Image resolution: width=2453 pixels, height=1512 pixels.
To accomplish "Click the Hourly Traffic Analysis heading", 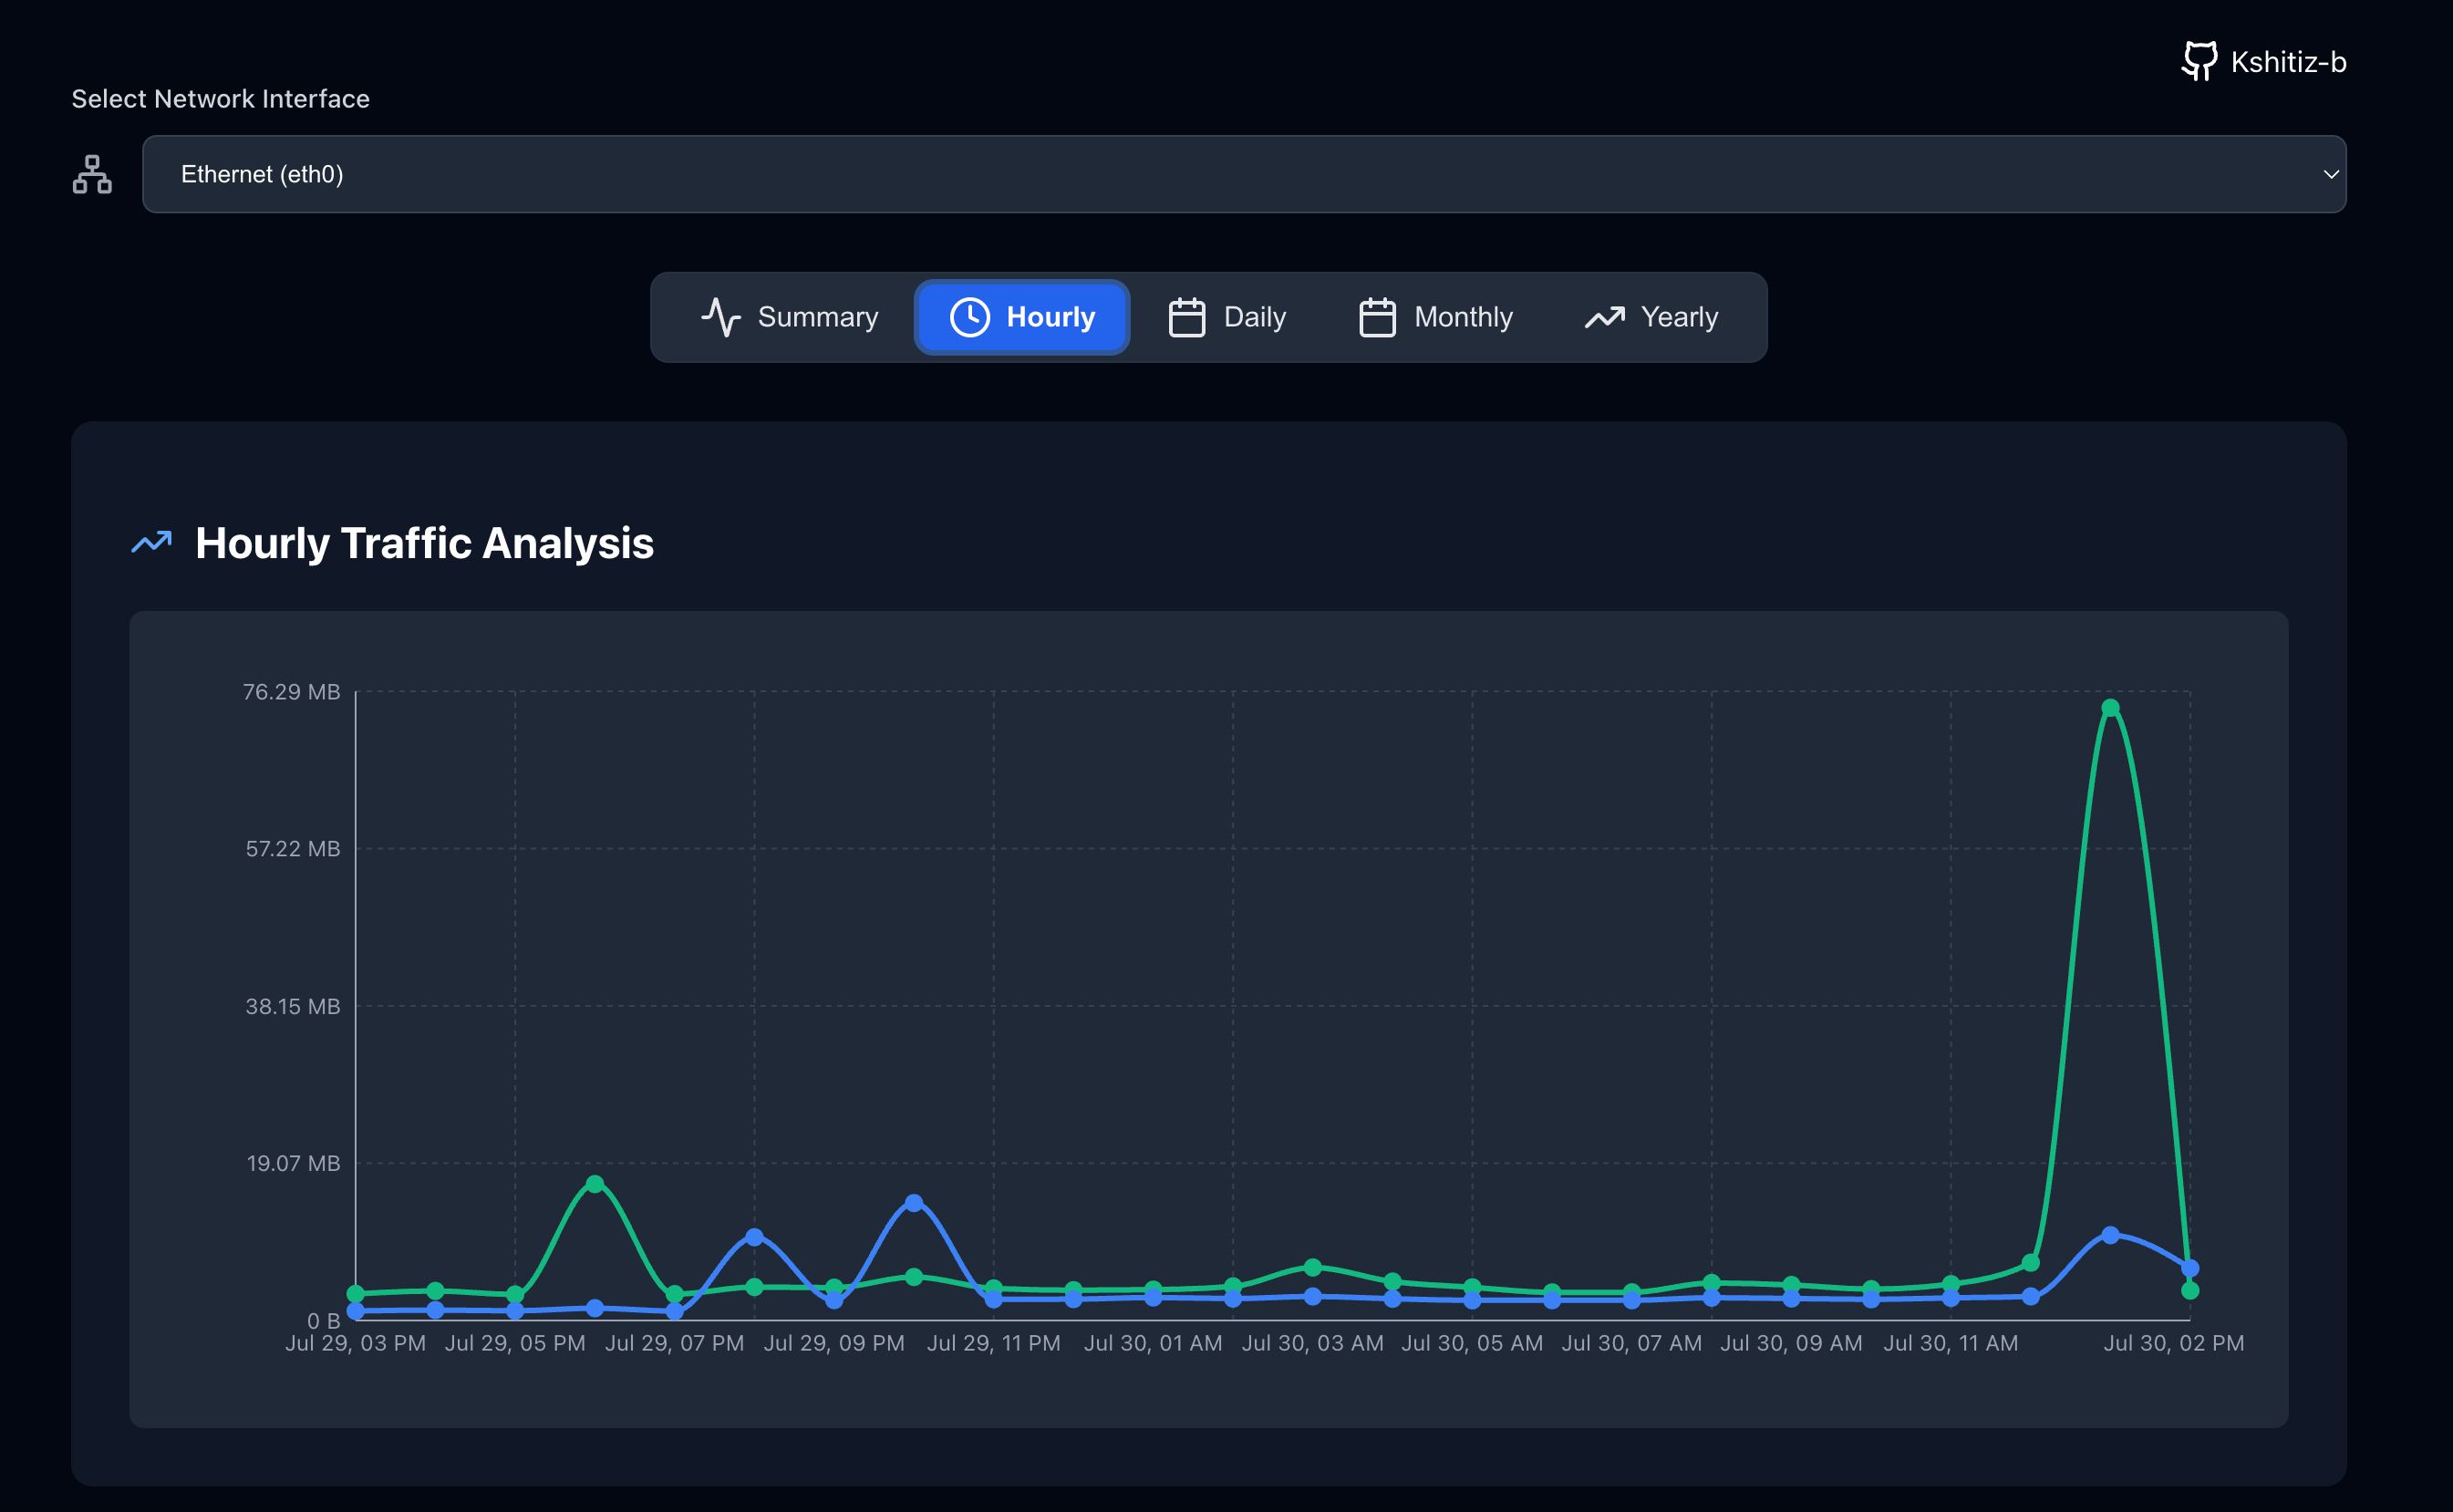I will [x=424, y=543].
